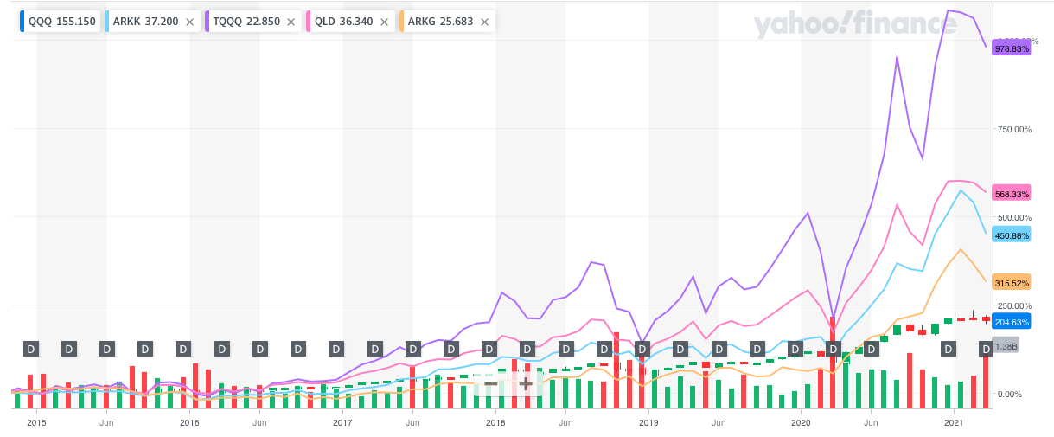Screen dimensions: 1054x437
Task: Open dividend marker above June 2020 label
Action: [872, 349]
